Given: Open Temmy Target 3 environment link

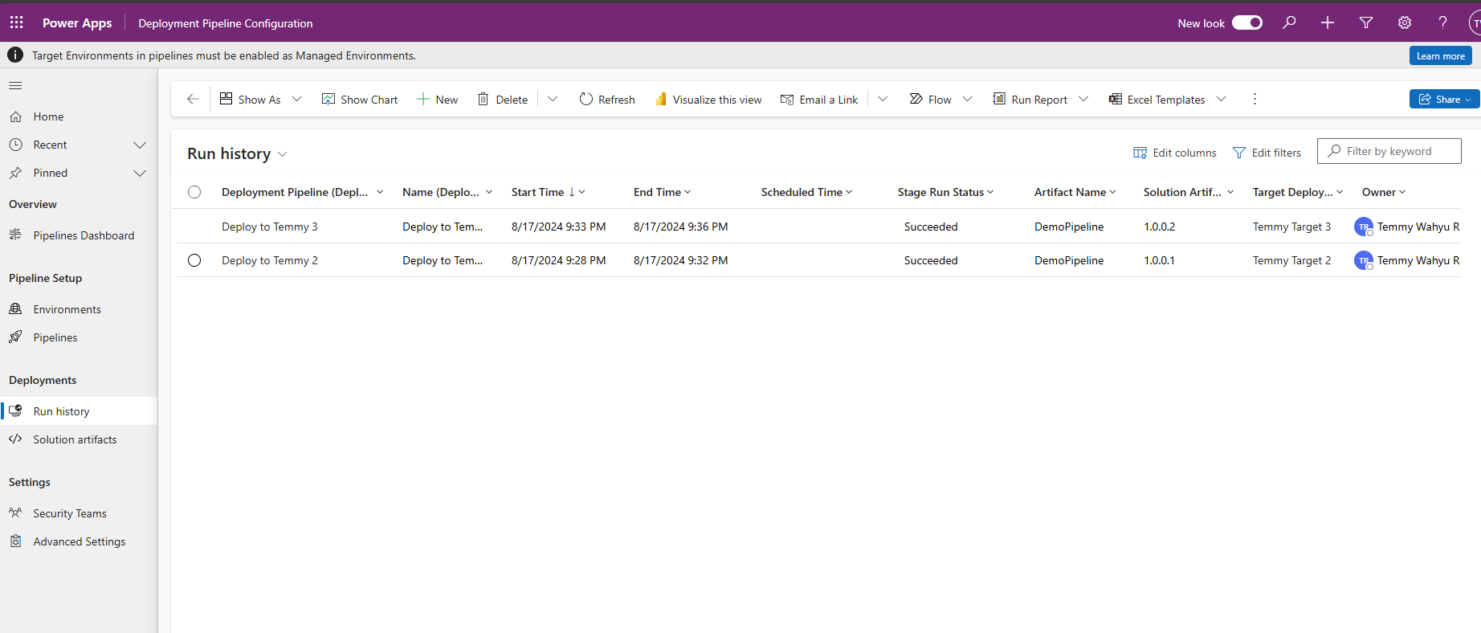Looking at the screenshot, I should (1291, 227).
